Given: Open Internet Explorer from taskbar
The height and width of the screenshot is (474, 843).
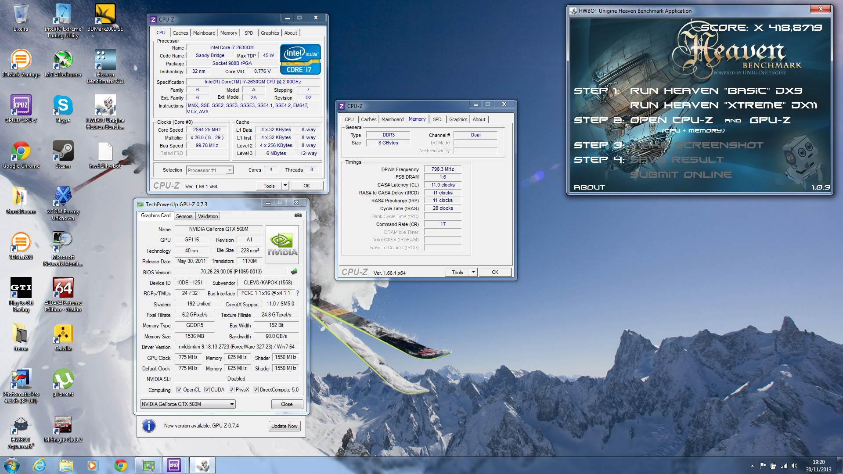Looking at the screenshot, I should tap(40, 465).
